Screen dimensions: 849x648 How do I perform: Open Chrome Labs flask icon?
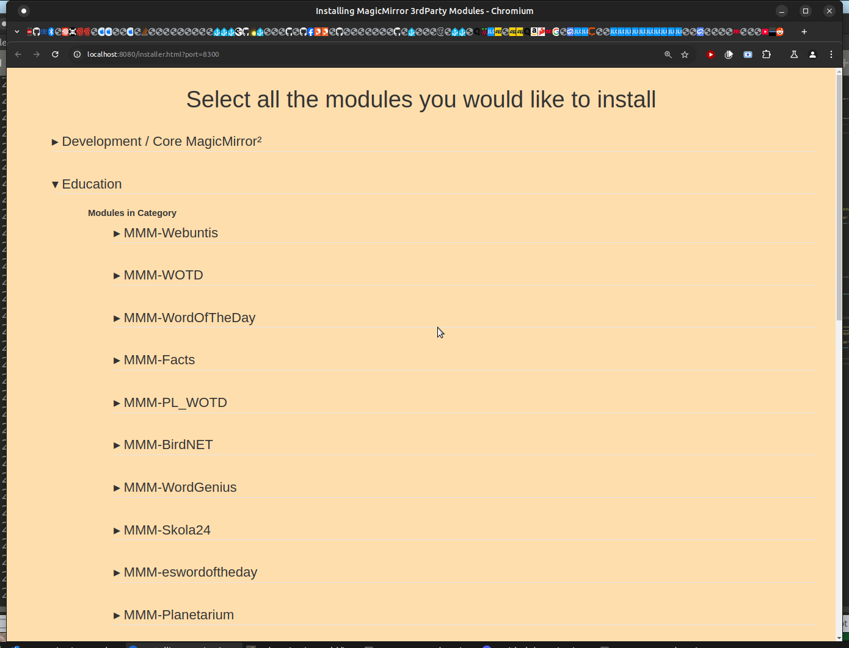pos(794,54)
